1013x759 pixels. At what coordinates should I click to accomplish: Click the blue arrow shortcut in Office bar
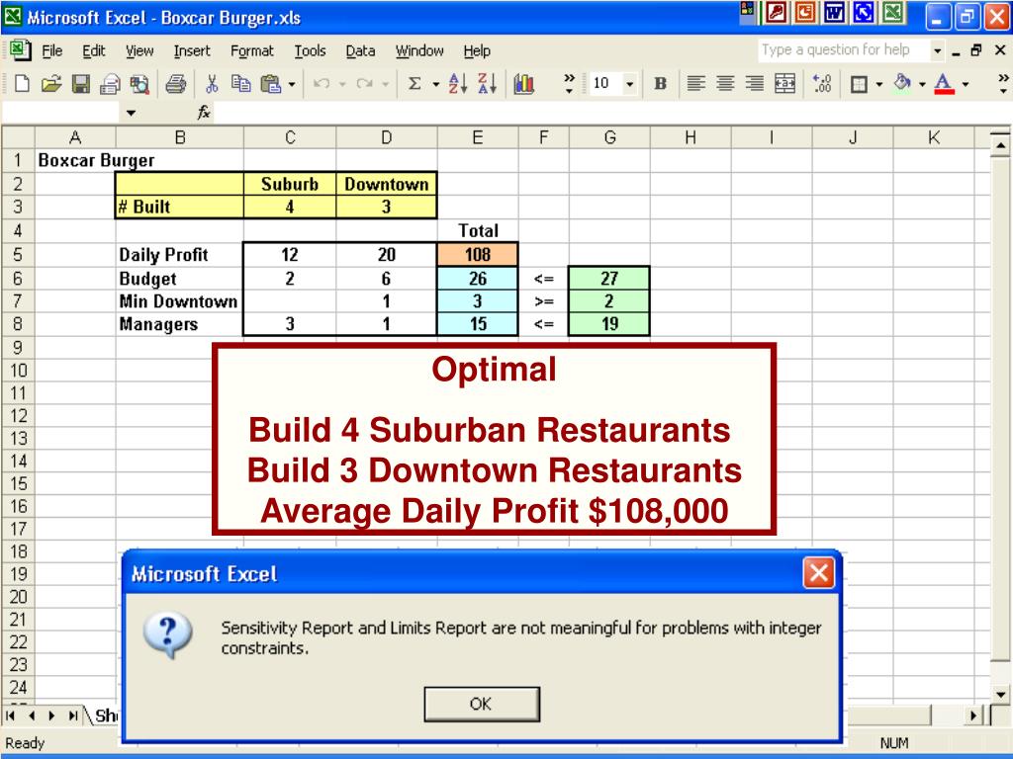pyautogui.click(x=864, y=12)
